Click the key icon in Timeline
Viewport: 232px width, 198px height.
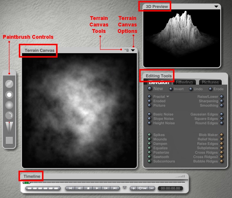click(142, 188)
